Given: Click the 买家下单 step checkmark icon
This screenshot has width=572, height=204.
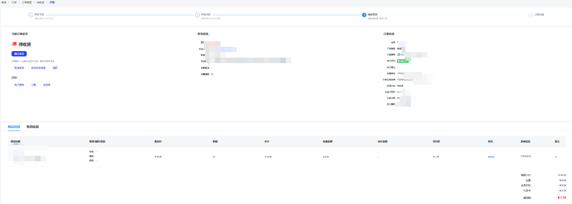Looking at the screenshot, I should click(31, 15).
